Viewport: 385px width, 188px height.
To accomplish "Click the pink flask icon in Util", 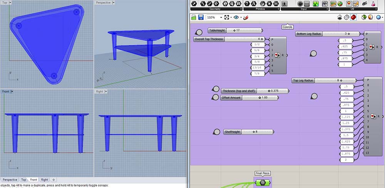I will point(373,4).
